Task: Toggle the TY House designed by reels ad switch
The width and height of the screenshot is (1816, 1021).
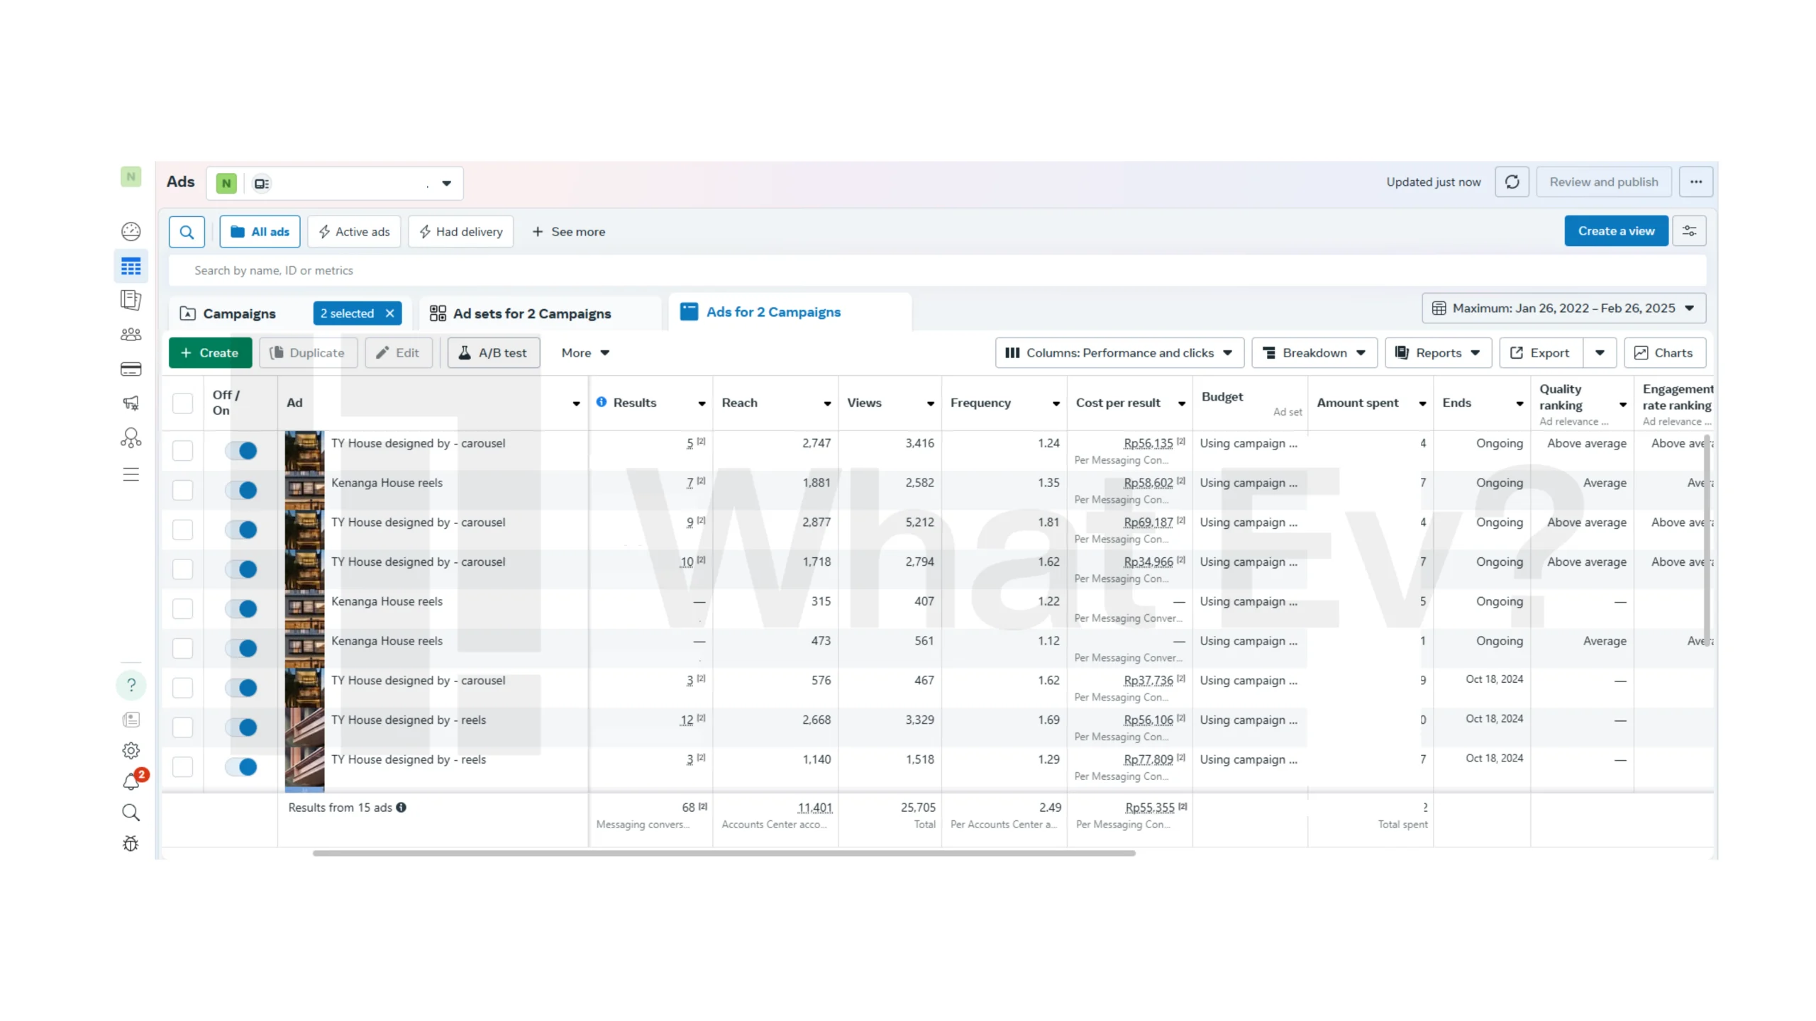Action: point(241,727)
